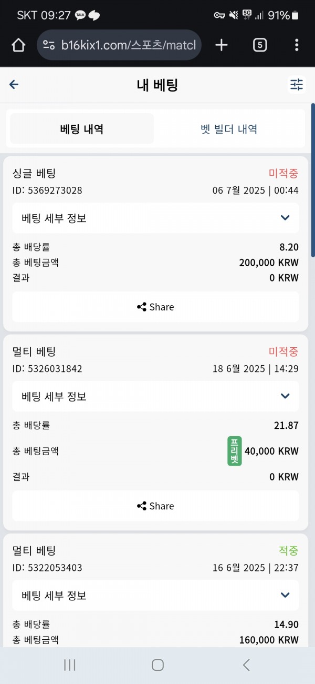Viewport: 315px width, 684px height.
Task: Tap the site info icon in address bar
Action: [x=49, y=45]
